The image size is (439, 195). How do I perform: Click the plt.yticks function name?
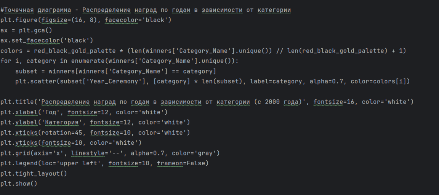click(19, 143)
